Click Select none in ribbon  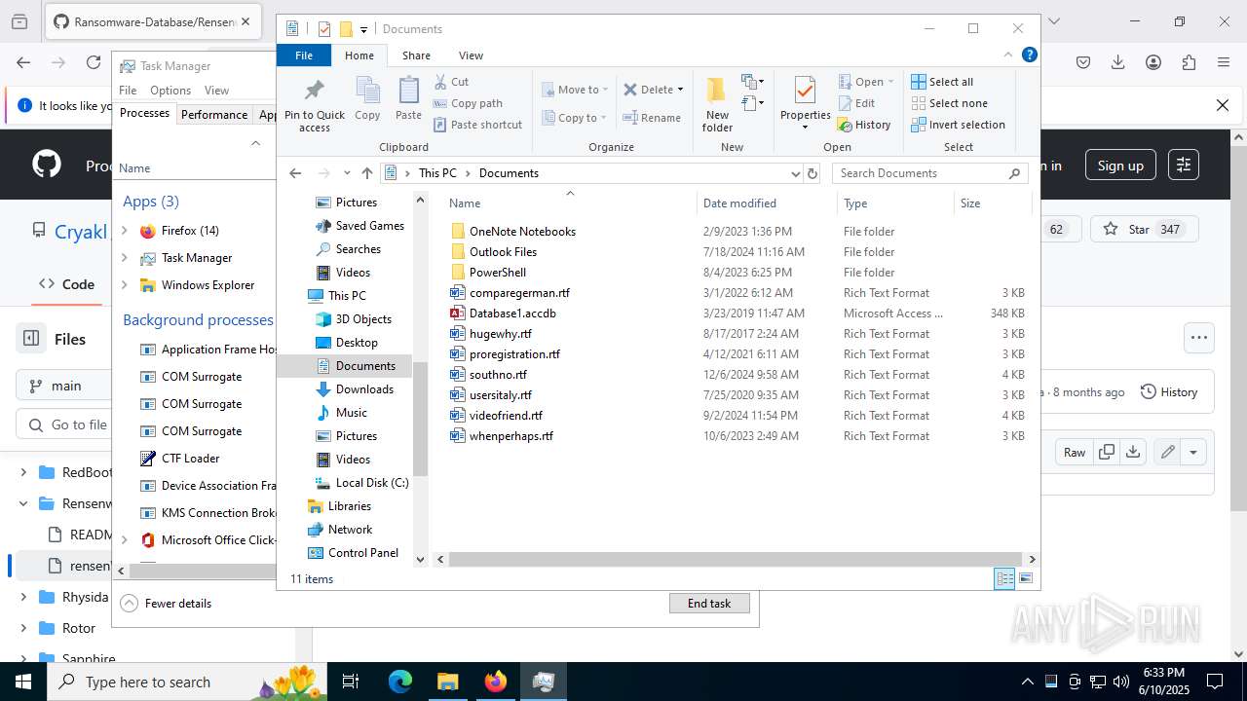point(949,103)
